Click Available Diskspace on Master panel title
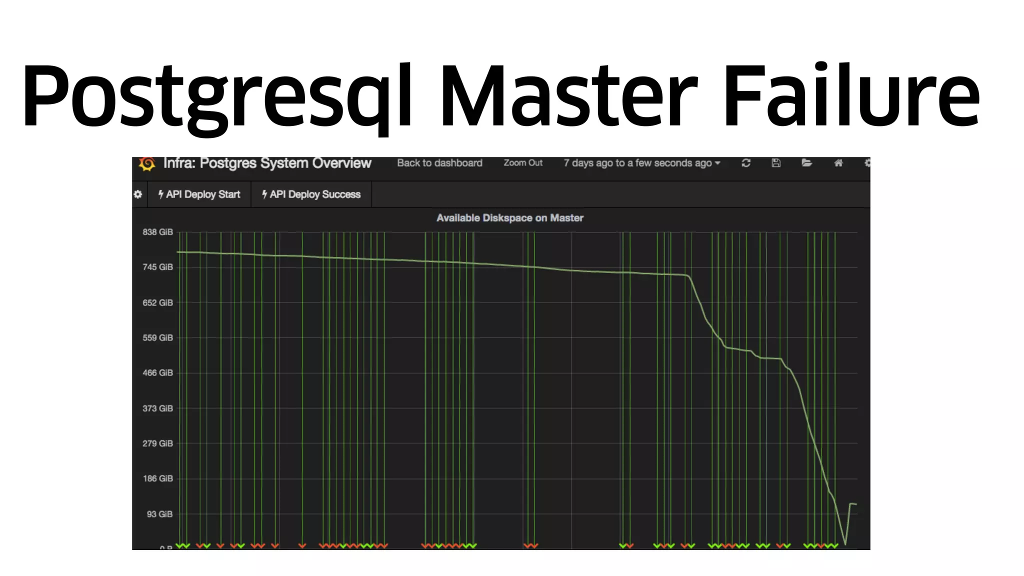The image size is (1024, 576). tap(509, 218)
